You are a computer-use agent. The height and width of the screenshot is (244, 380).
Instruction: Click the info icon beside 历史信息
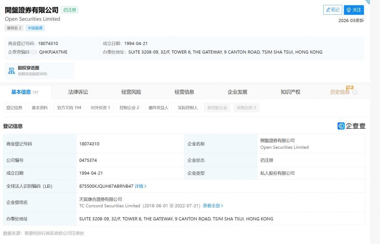pos(355,92)
